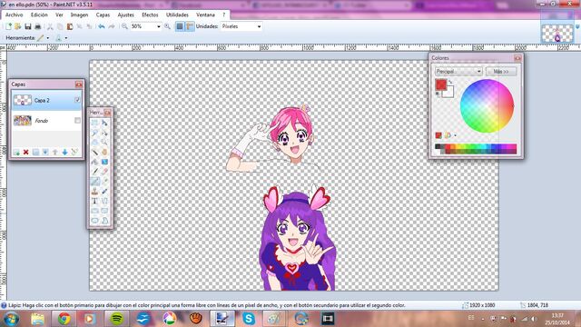Click the document thumbnail in image list
581x327 pixels.
point(556,34)
